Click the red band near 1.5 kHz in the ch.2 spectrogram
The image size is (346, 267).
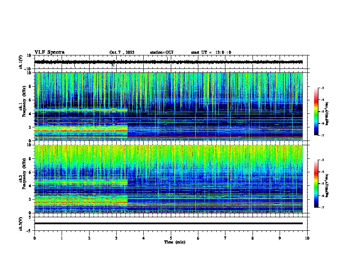pos(81,202)
